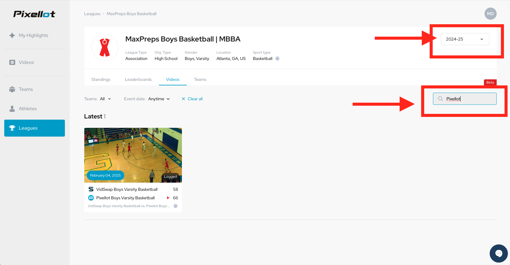
Task: Open My Highlights sparkle icon
Action: point(12,35)
